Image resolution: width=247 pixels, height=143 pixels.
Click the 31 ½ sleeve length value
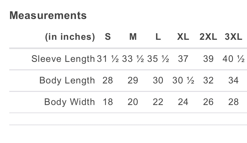[x=108, y=59]
